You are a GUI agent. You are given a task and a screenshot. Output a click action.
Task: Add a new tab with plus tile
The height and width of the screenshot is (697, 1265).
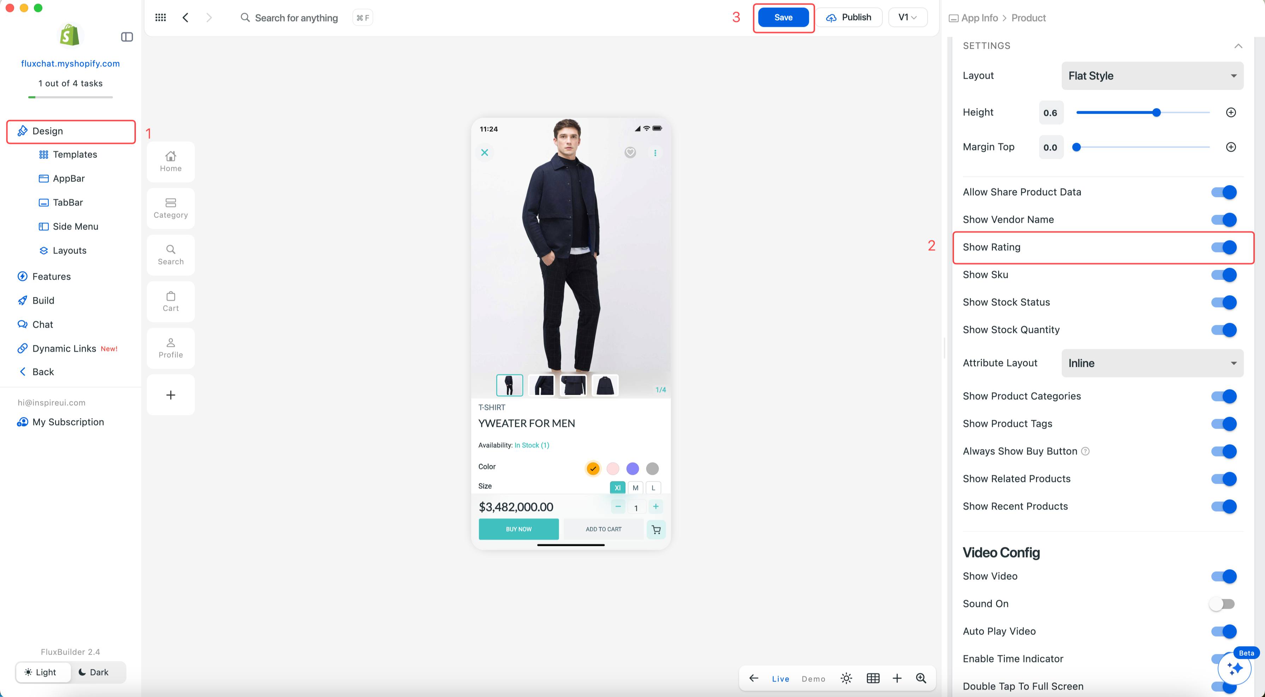(x=170, y=395)
